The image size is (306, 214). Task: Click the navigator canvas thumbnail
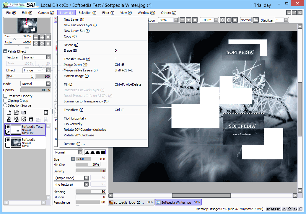[27, 25]
